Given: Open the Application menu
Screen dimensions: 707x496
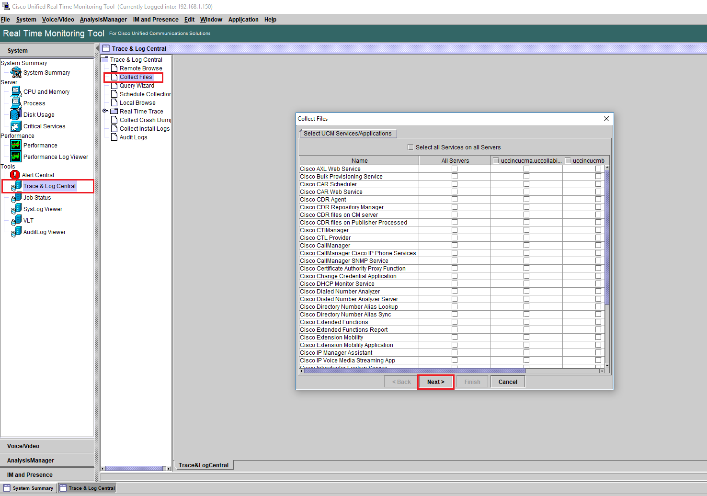Looking at the screenshot, I should (x=243, y=20).
